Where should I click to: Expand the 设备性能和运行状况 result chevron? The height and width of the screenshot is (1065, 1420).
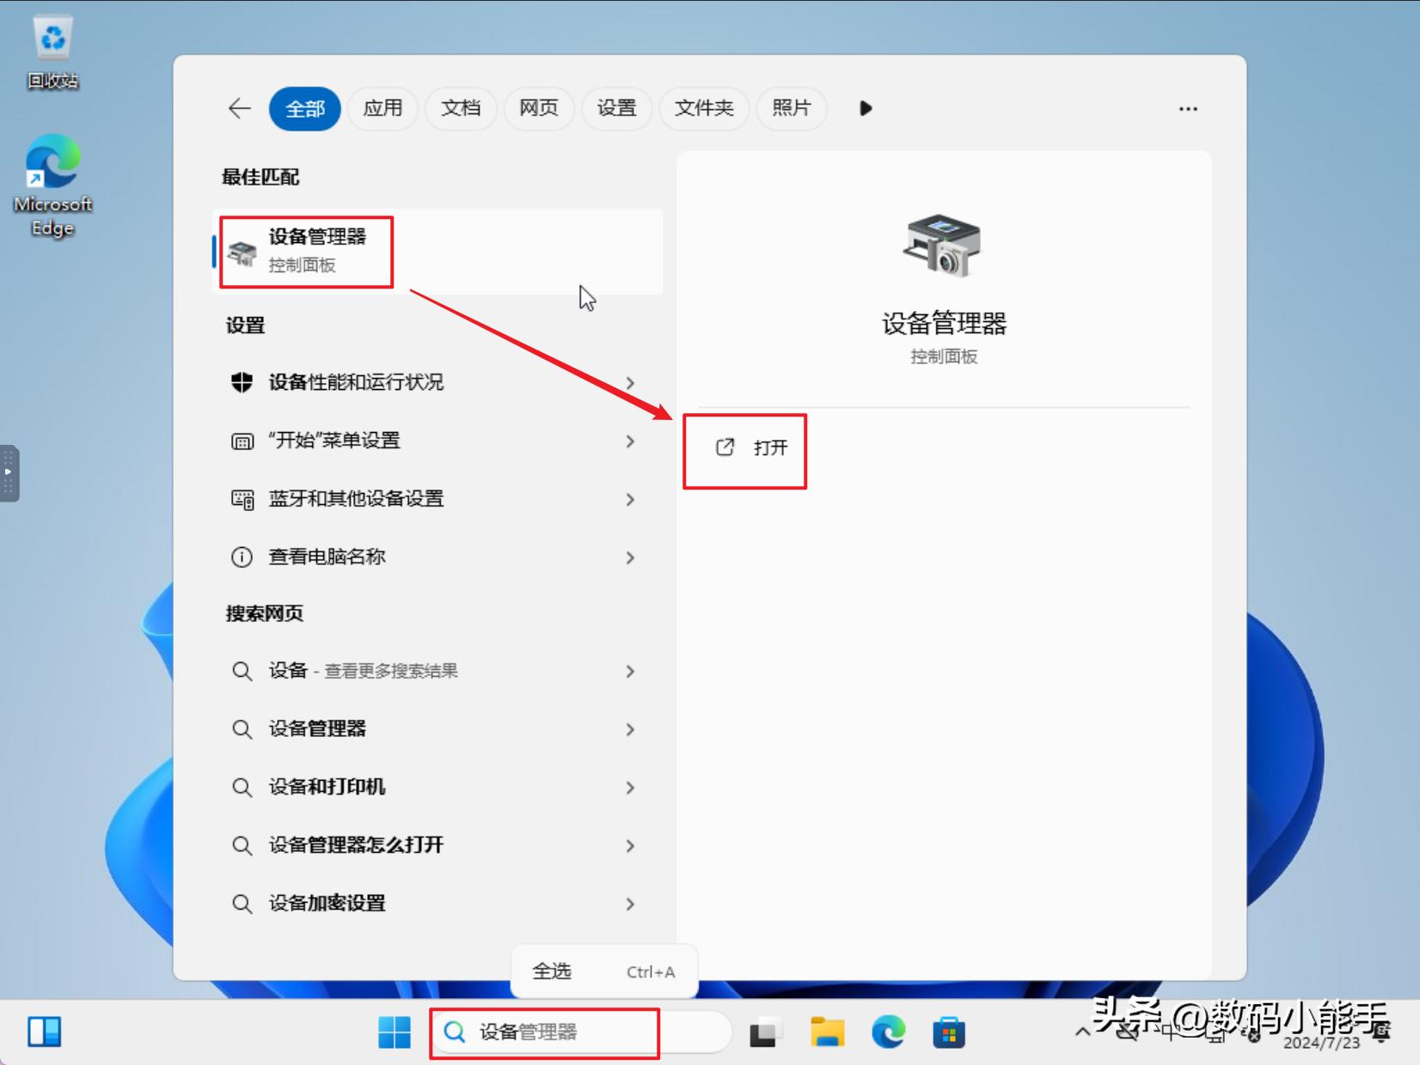click(630, 383)
